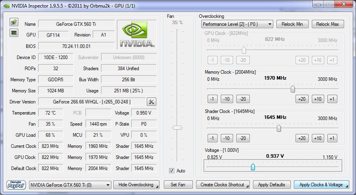Click the GPU Clock -20 button
The height and width of the screenshot is (195, 356).
(243, 60)
